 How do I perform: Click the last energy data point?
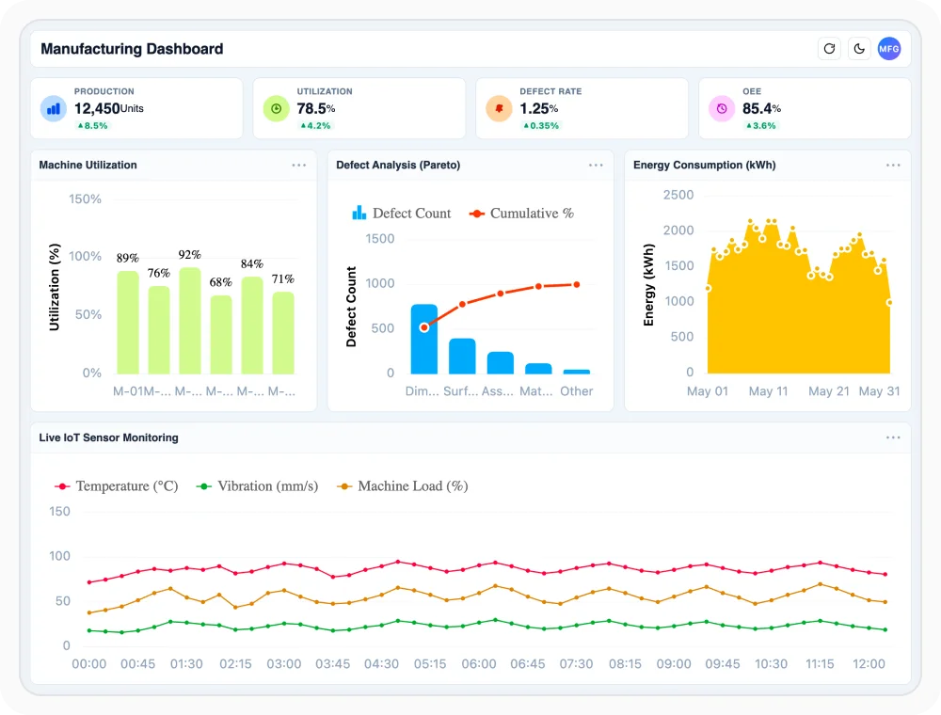[x=889, y=302]
